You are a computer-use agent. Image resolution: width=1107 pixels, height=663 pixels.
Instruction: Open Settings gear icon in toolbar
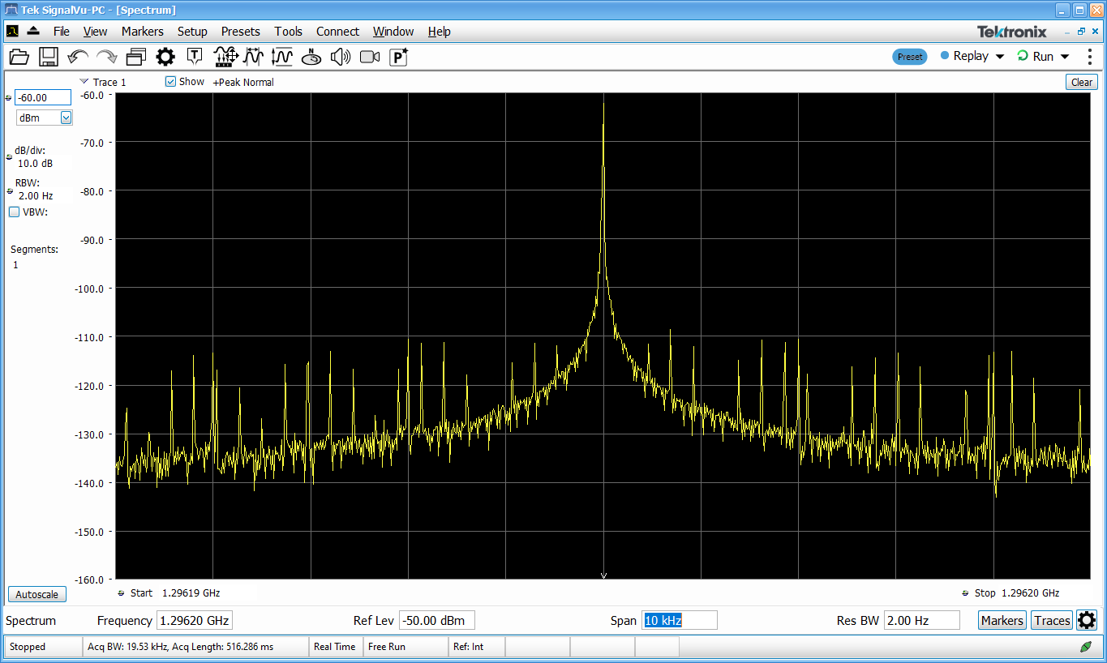click(165, 57)
